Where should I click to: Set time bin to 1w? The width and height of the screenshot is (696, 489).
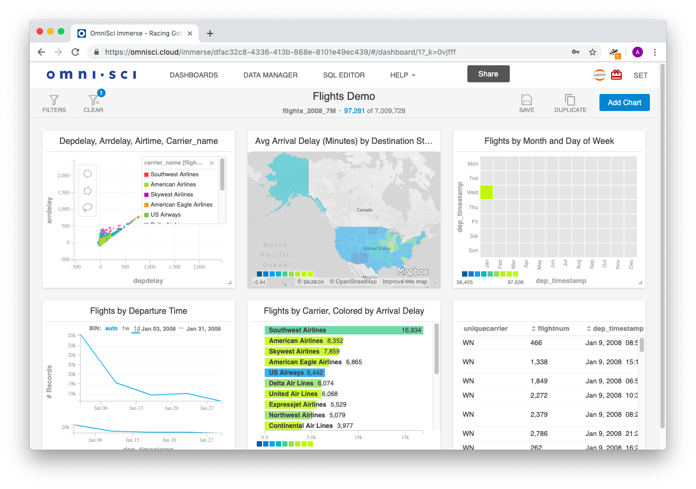pos(126,329)
